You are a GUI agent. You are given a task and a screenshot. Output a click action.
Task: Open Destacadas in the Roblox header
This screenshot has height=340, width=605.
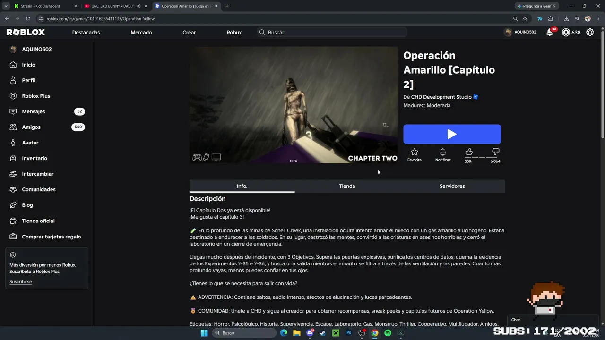86,33
